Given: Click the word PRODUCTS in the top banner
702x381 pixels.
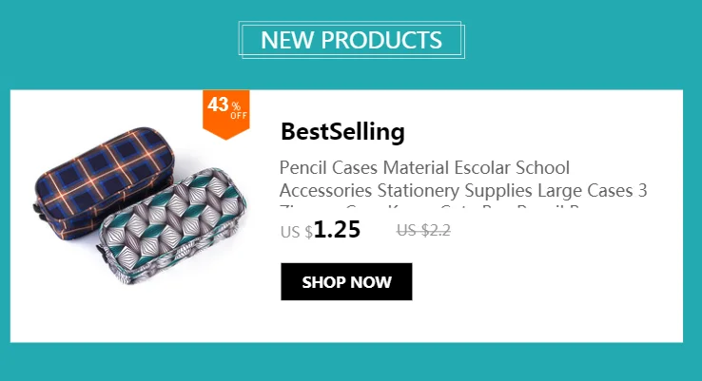Looking at the screenshot, I should 381,40.
